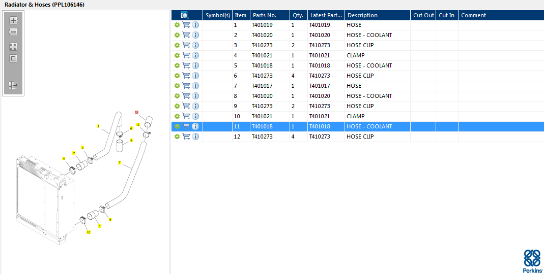
Task: Show info for item 3 hose clip
Action: click(x=195, y=45)
